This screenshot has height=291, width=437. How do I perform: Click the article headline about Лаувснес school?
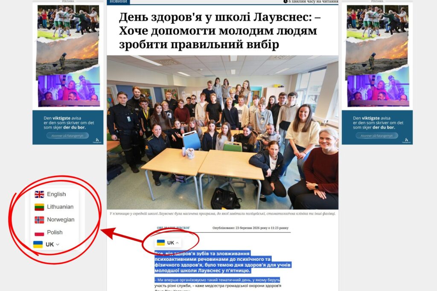(218, 31)
